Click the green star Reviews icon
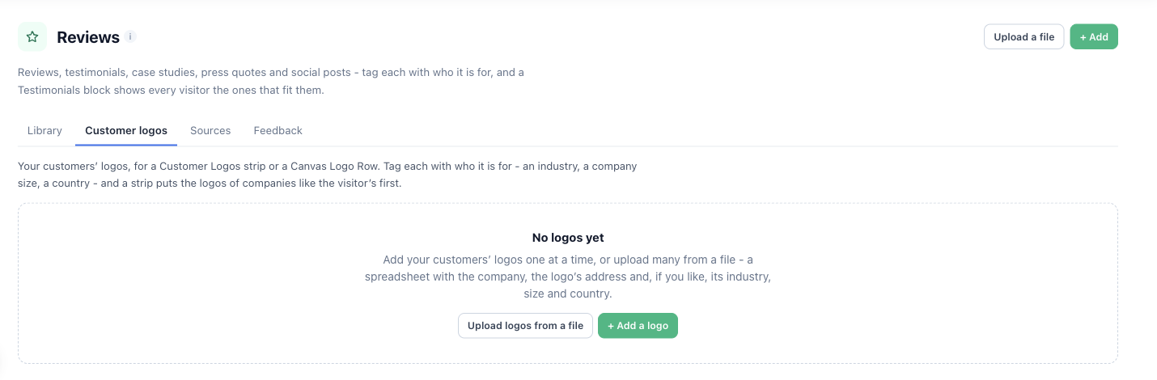The image size is (1157, 380). [x=32, y=36]
